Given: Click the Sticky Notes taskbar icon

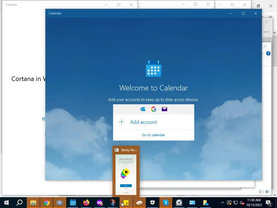Looking at the screenshot, I should click(126, 203).
